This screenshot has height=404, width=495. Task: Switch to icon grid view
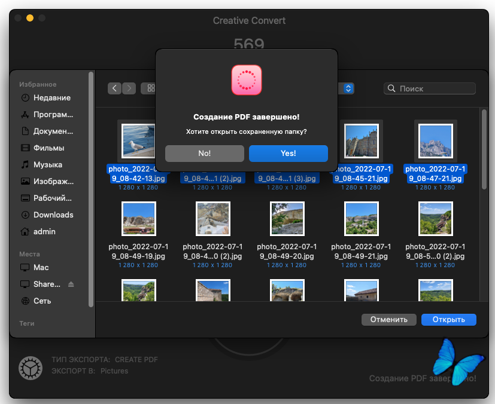(151, 88)
